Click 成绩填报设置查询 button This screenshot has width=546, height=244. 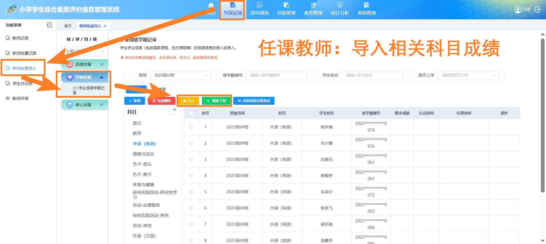tap(254, 101)
